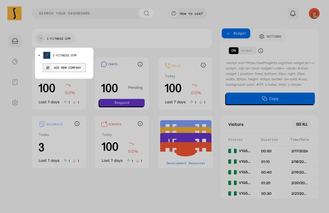The image size is (329, 213).
Task: Click the Scrapes card icon
Action: [x=104, y=124]
